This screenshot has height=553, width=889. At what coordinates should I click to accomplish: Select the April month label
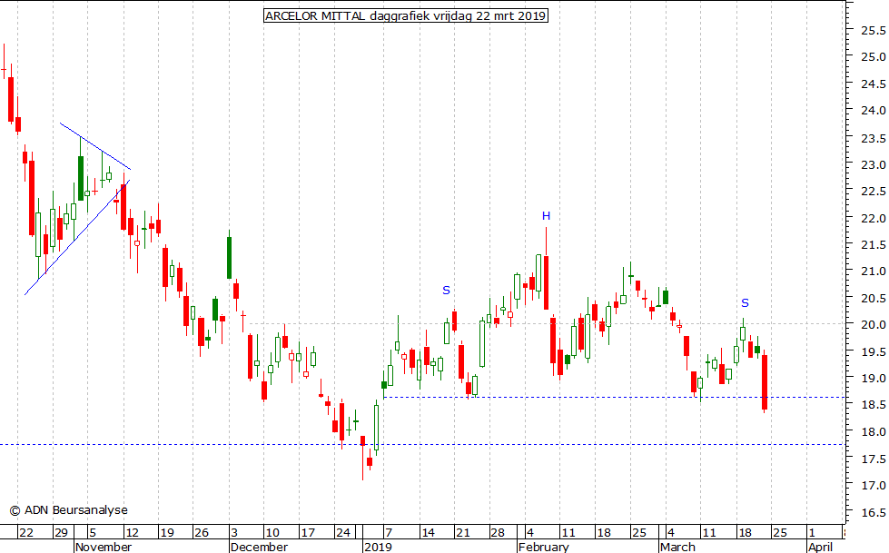[820, 547]
